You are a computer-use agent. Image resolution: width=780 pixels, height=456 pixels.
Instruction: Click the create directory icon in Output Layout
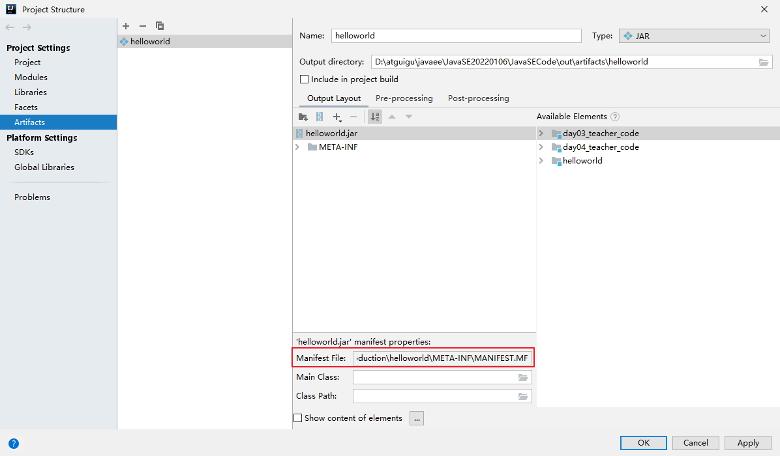click(303, 117)
